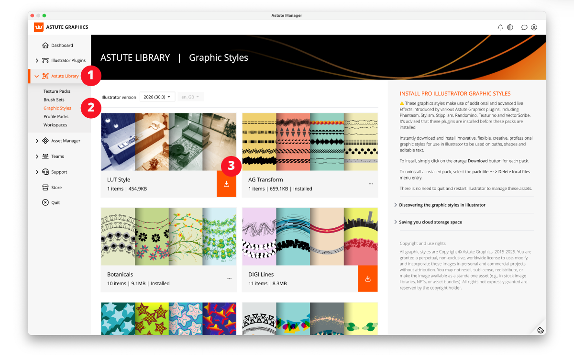Click the Astute Graphics crown logo
The image size is (574, 357).
[39, 27]
